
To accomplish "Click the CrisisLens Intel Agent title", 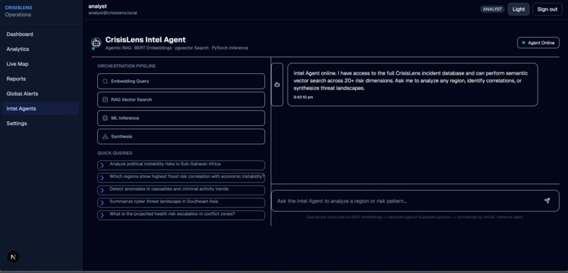I will click(x=145, y=40).
